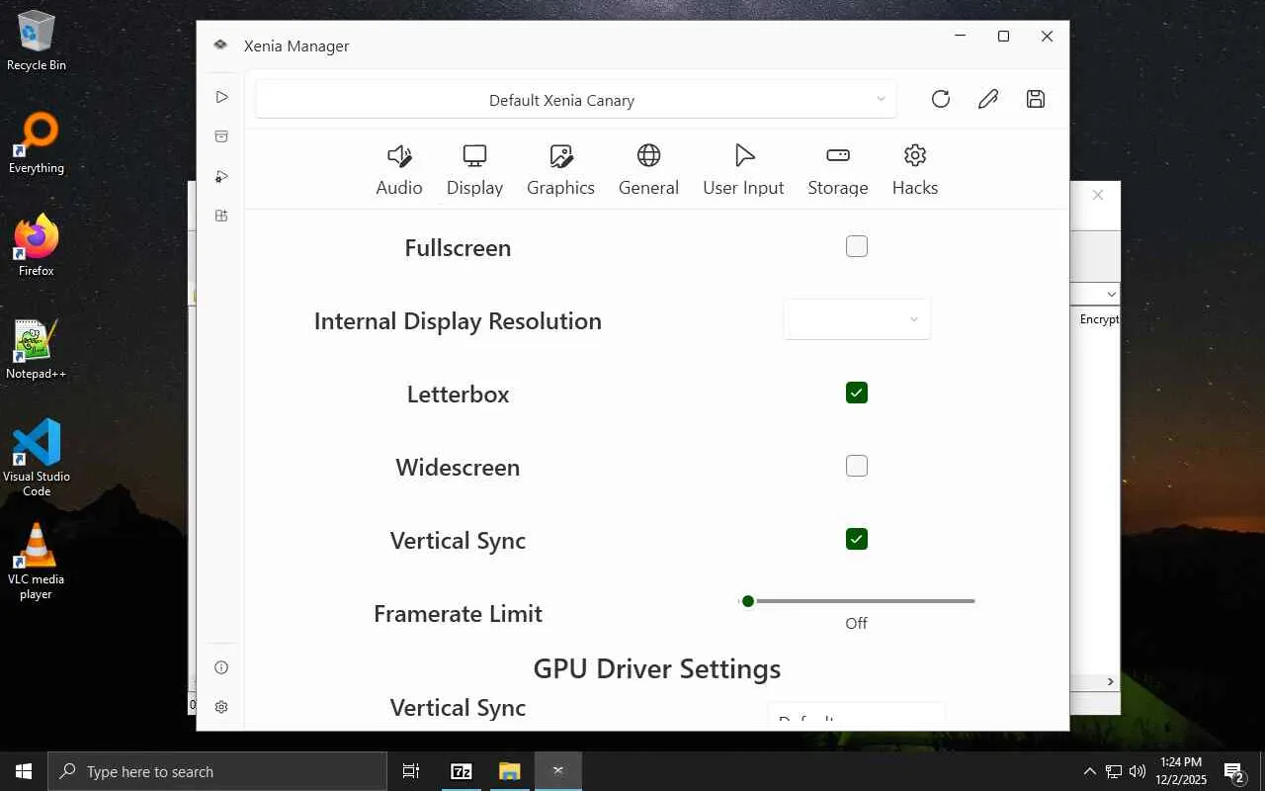The image size is (1265, 791).
Task: Open the Windows Start menu
Action: click(x=24, y=771)
